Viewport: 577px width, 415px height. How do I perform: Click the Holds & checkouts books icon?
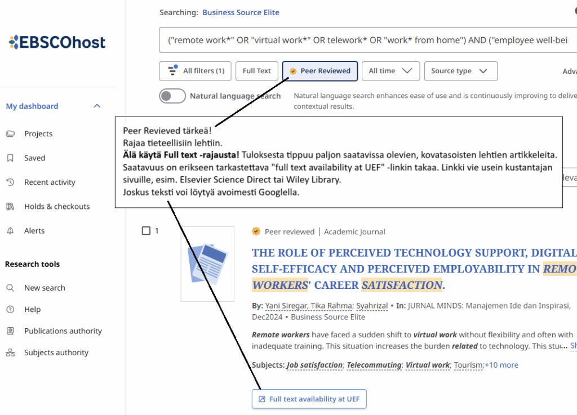click(x=10, y=206)
